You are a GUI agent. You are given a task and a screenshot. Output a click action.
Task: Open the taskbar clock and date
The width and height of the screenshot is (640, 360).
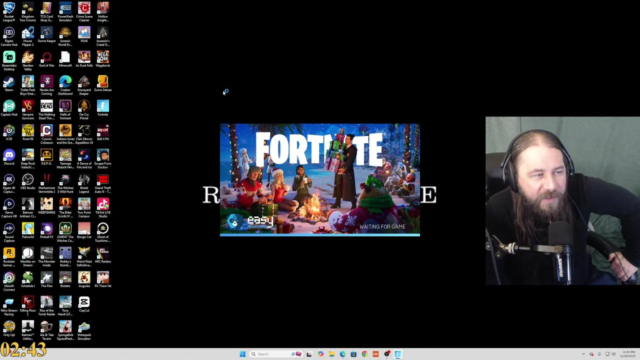click(x=628, y=354)
